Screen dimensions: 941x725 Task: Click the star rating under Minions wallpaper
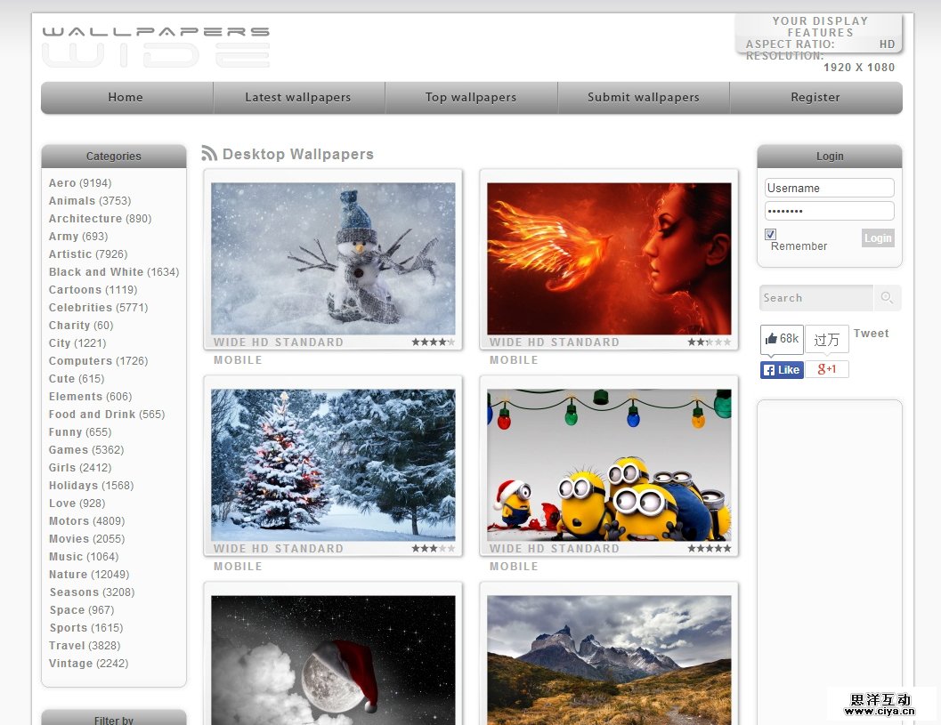pyautogui.click(x=709, y=549)
